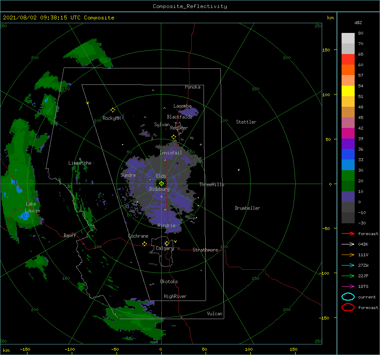Image resolution: width=380 pixels, height=355 pixels.
Task: Click the Sylvan label
Action: coord(162,125)
